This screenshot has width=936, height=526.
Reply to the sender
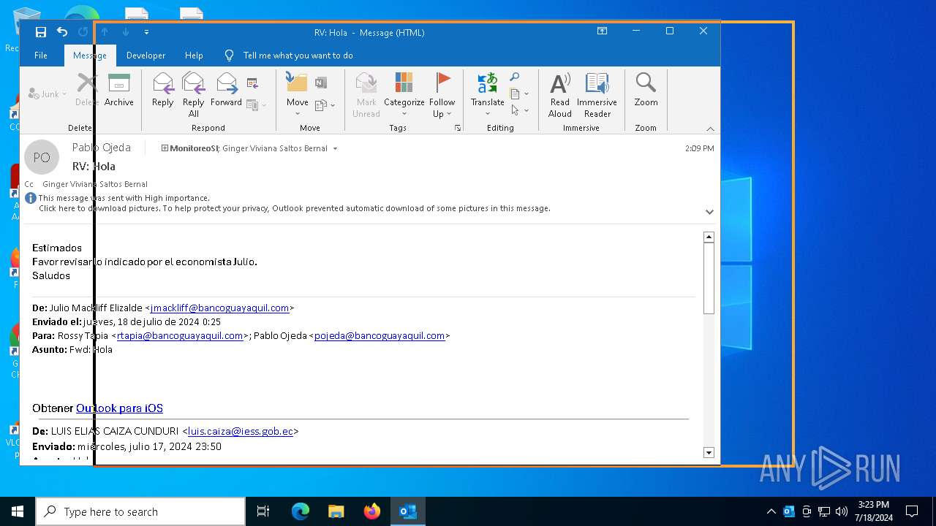[x=162, y=91]
